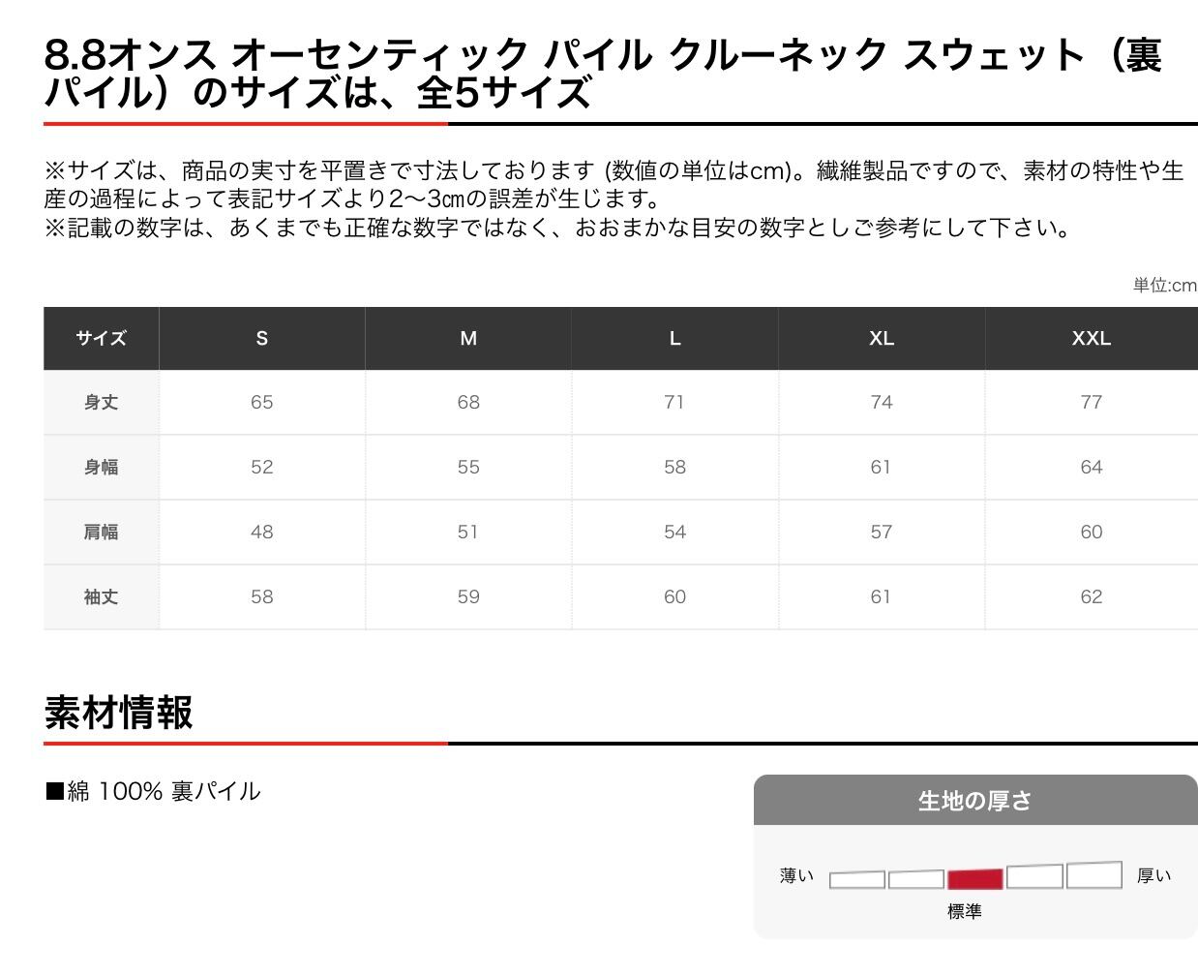This screenshot has height=976, width=1198.
Task: Click the red 標準 thickness indicator segment
Action: pos(974,879)
